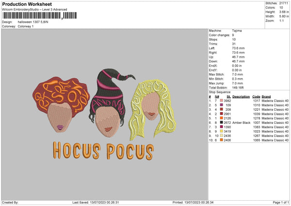Viewport: 291px width, 206px height.
Task: Click Madeira Classic 40 in the 1383 row
Action: coord(275,127)
